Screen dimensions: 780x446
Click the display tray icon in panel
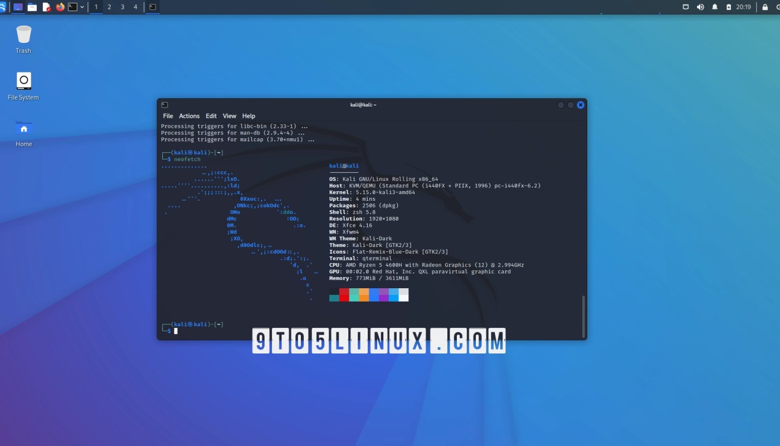pyautogui.click(x=686, y=7)
